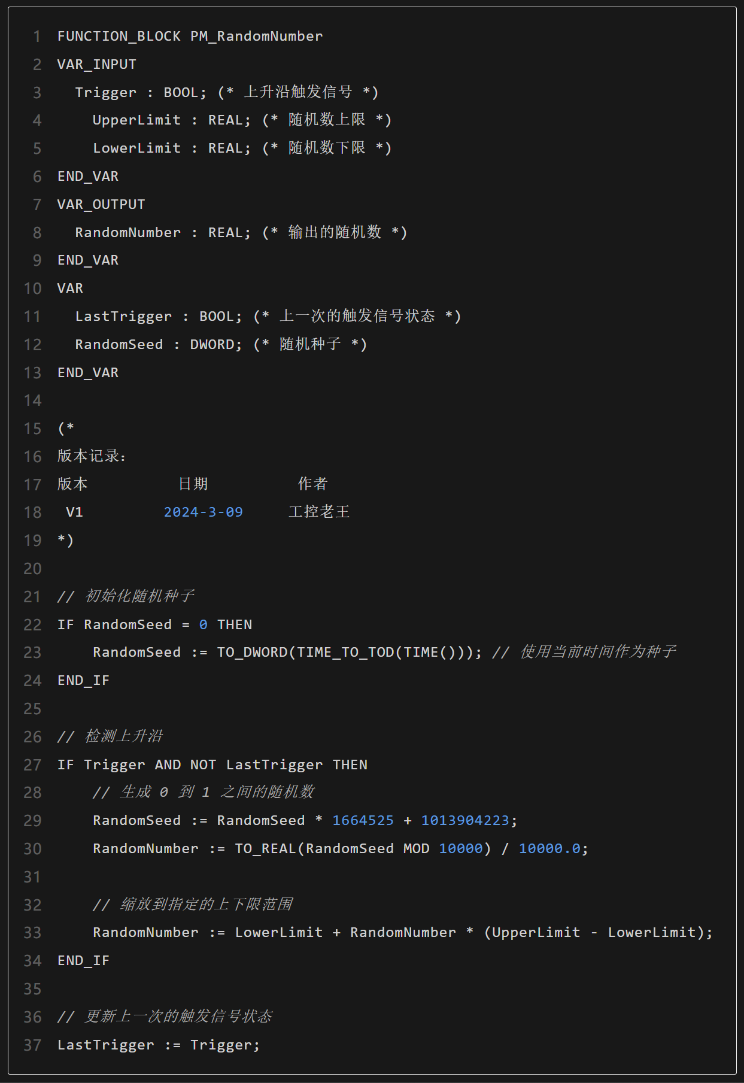
Task: Click the date 2024-3-09 in version comment
Action: click(204, 512)
